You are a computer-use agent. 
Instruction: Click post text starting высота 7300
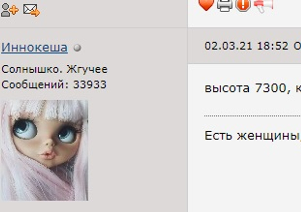pyautogui.click(x=253, y=88)
